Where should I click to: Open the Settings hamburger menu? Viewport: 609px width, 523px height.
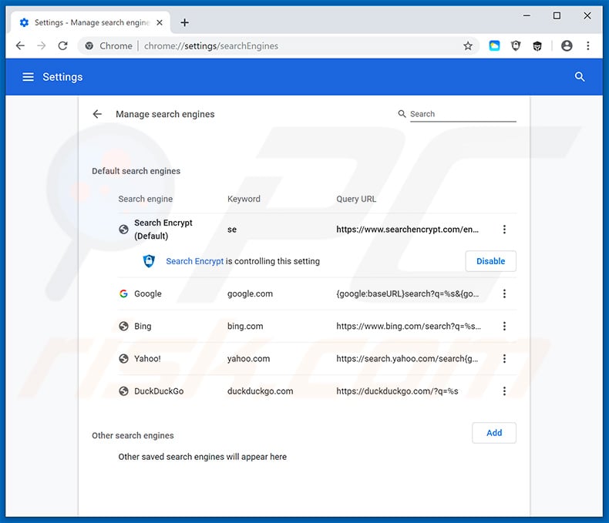[28, 77]
